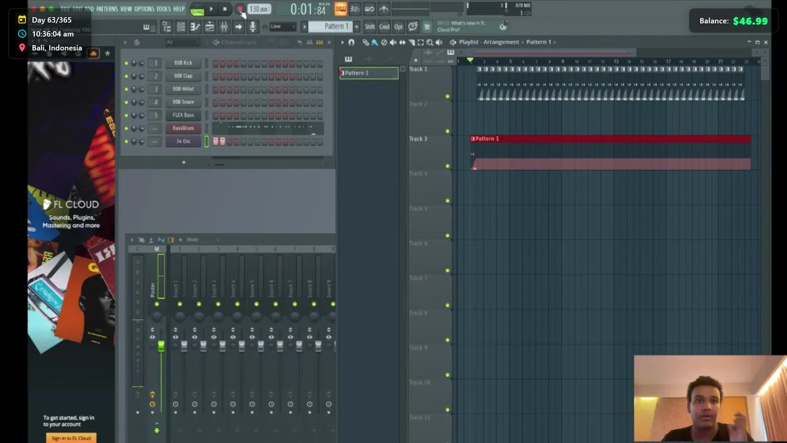The image size is (787, 443).
Task: Select 808 Kick channel button
Action: (183, 63)
